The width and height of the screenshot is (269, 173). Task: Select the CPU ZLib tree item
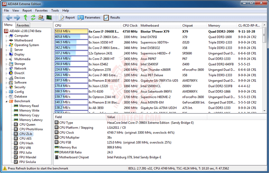click(23, 134)
